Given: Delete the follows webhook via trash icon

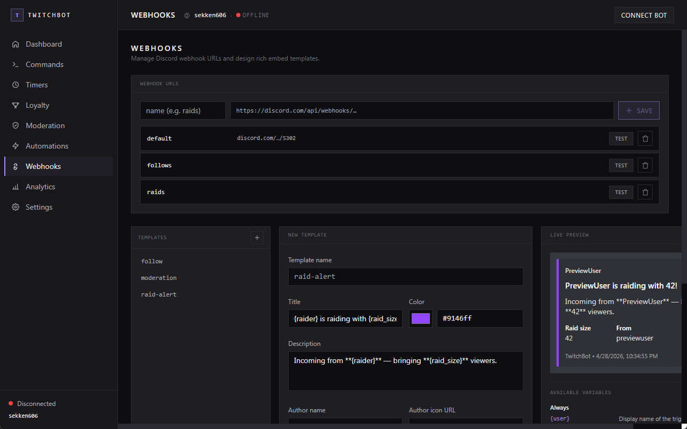Looking at the screenshot, I should tap(645, 165).
